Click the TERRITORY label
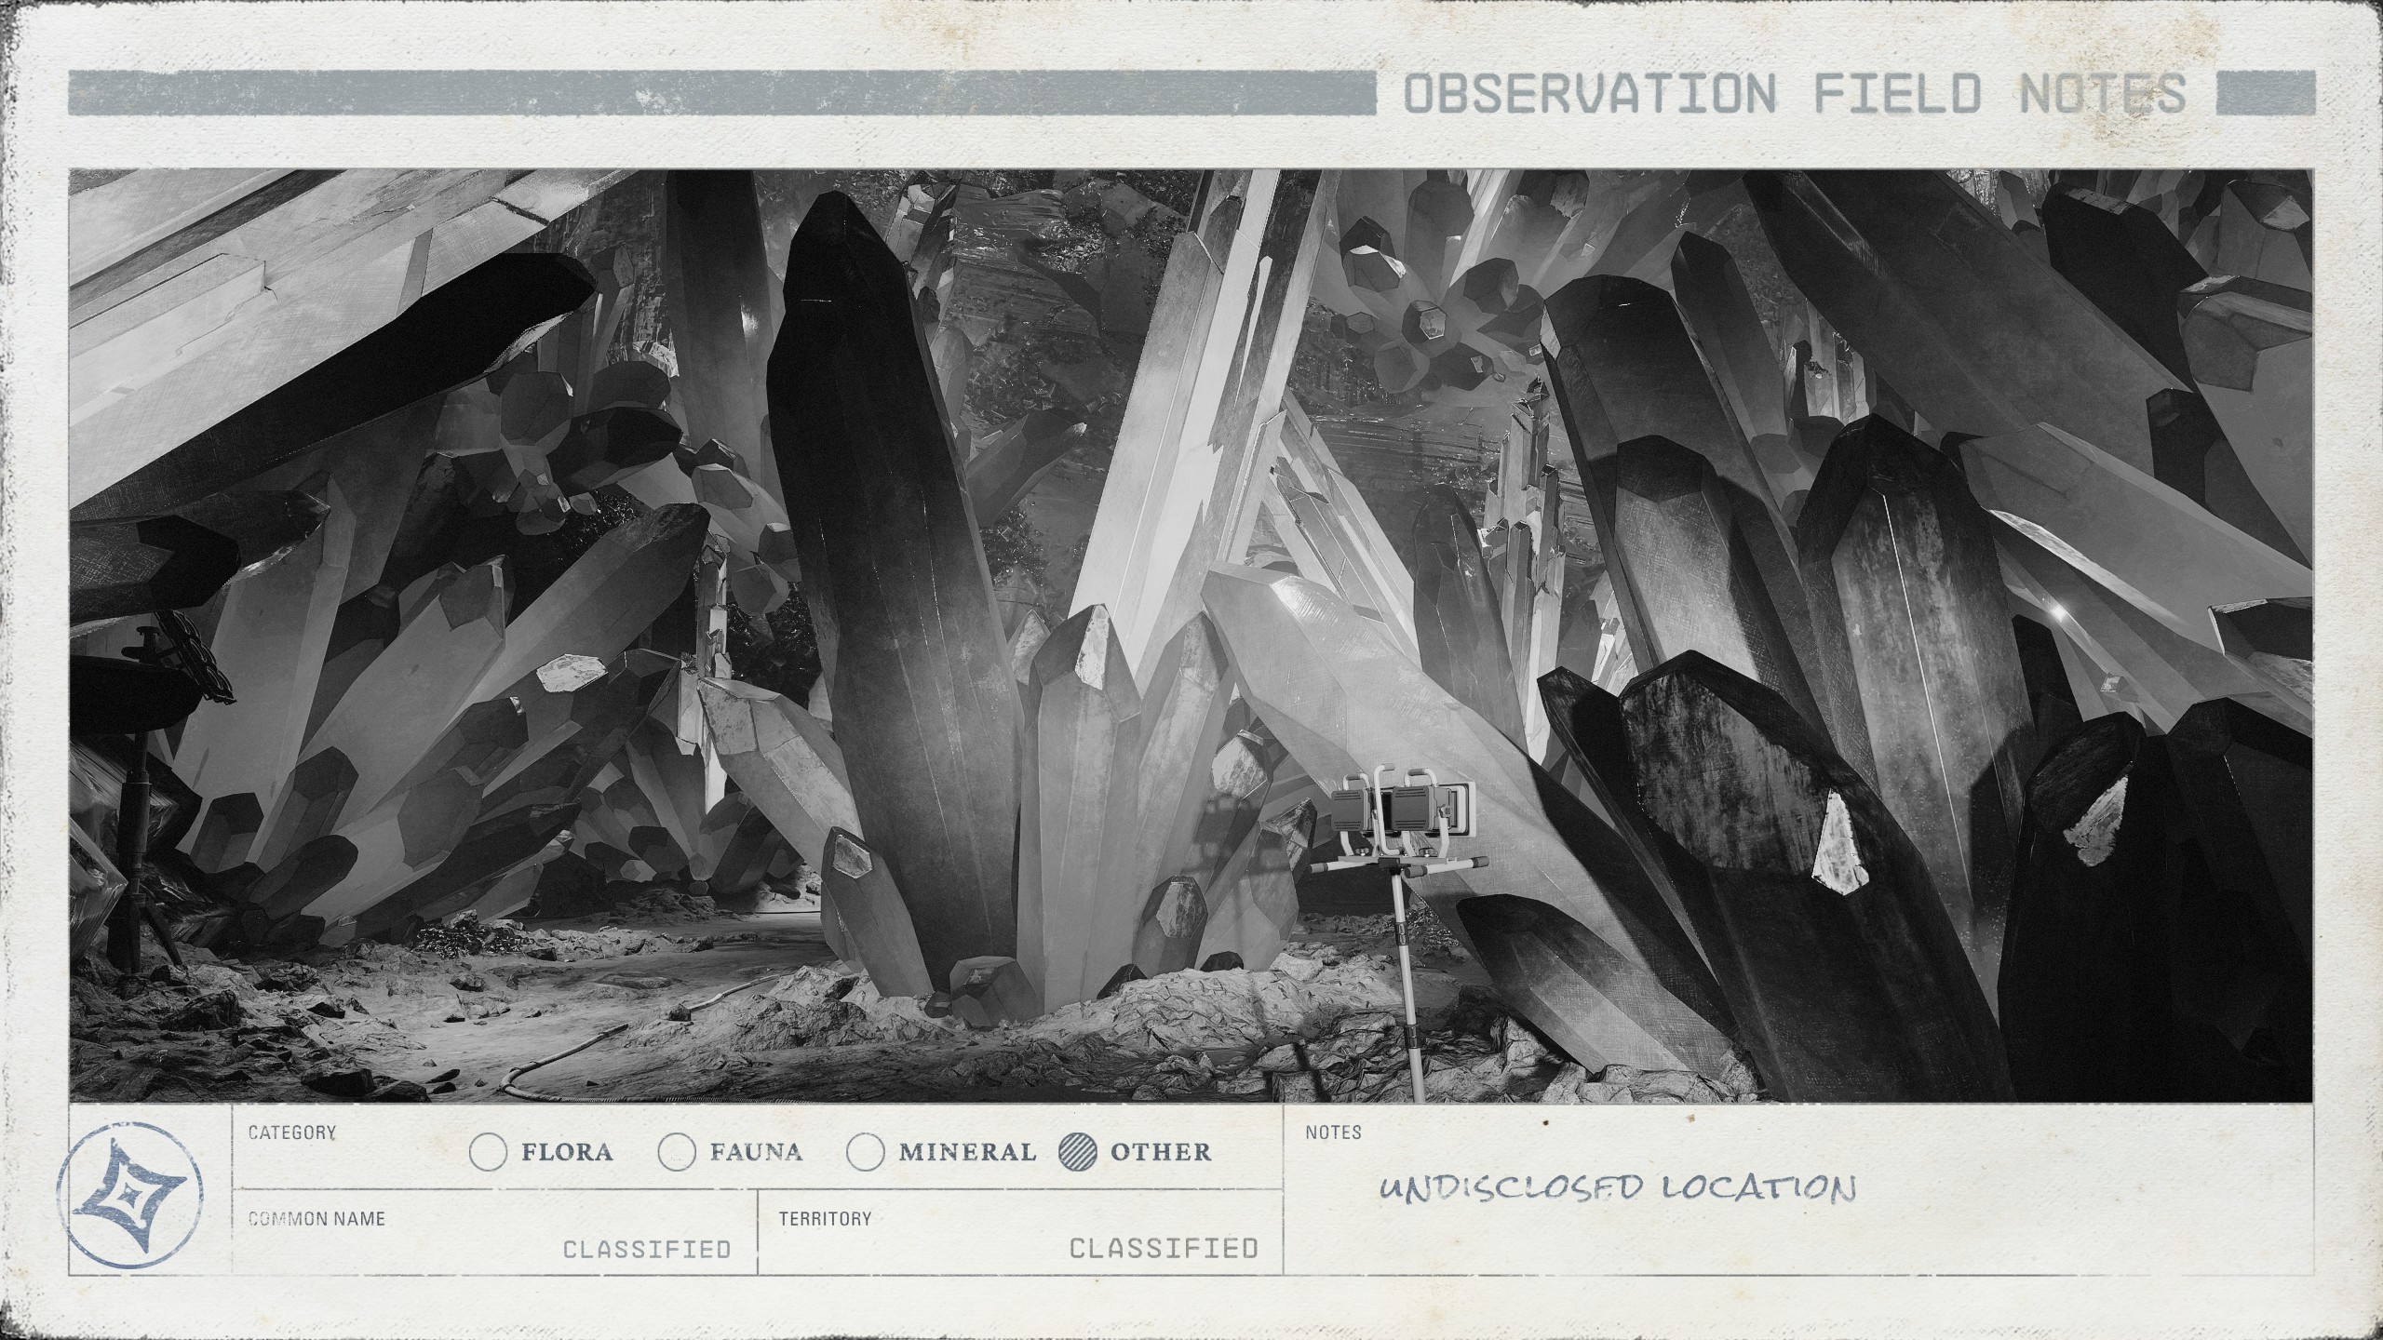This screenshot has height=1340, width=2383. tap(825, 1218)
